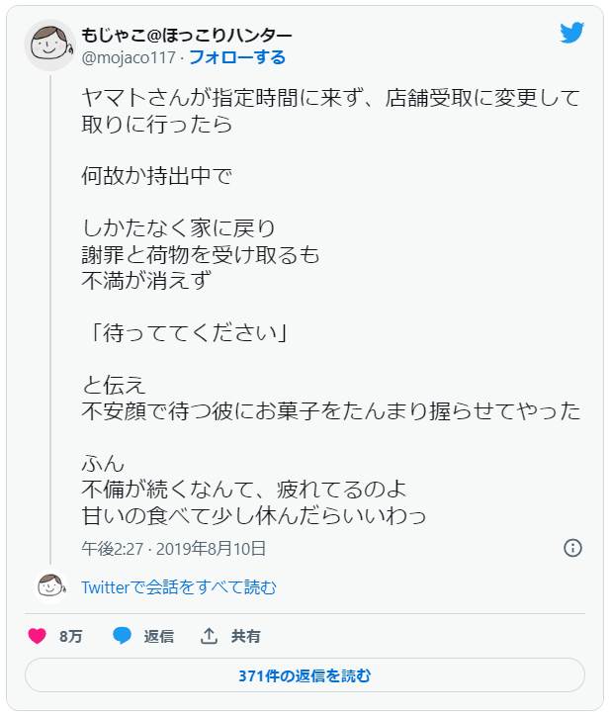Click the Twitter bird logo
The width and height of the screenshot is (611, 716).
(x=572, y=33)
